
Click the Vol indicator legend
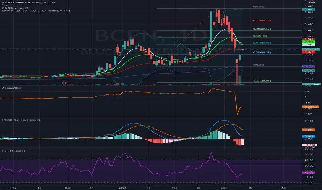[x=5, y=5]
